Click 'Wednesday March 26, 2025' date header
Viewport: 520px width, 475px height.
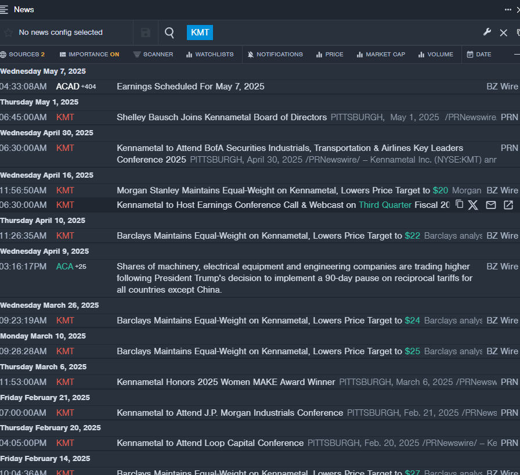pyautogui.click(x=49, y=305)
